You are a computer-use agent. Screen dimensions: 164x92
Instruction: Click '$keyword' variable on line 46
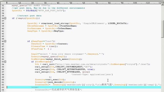pos(36,44)
